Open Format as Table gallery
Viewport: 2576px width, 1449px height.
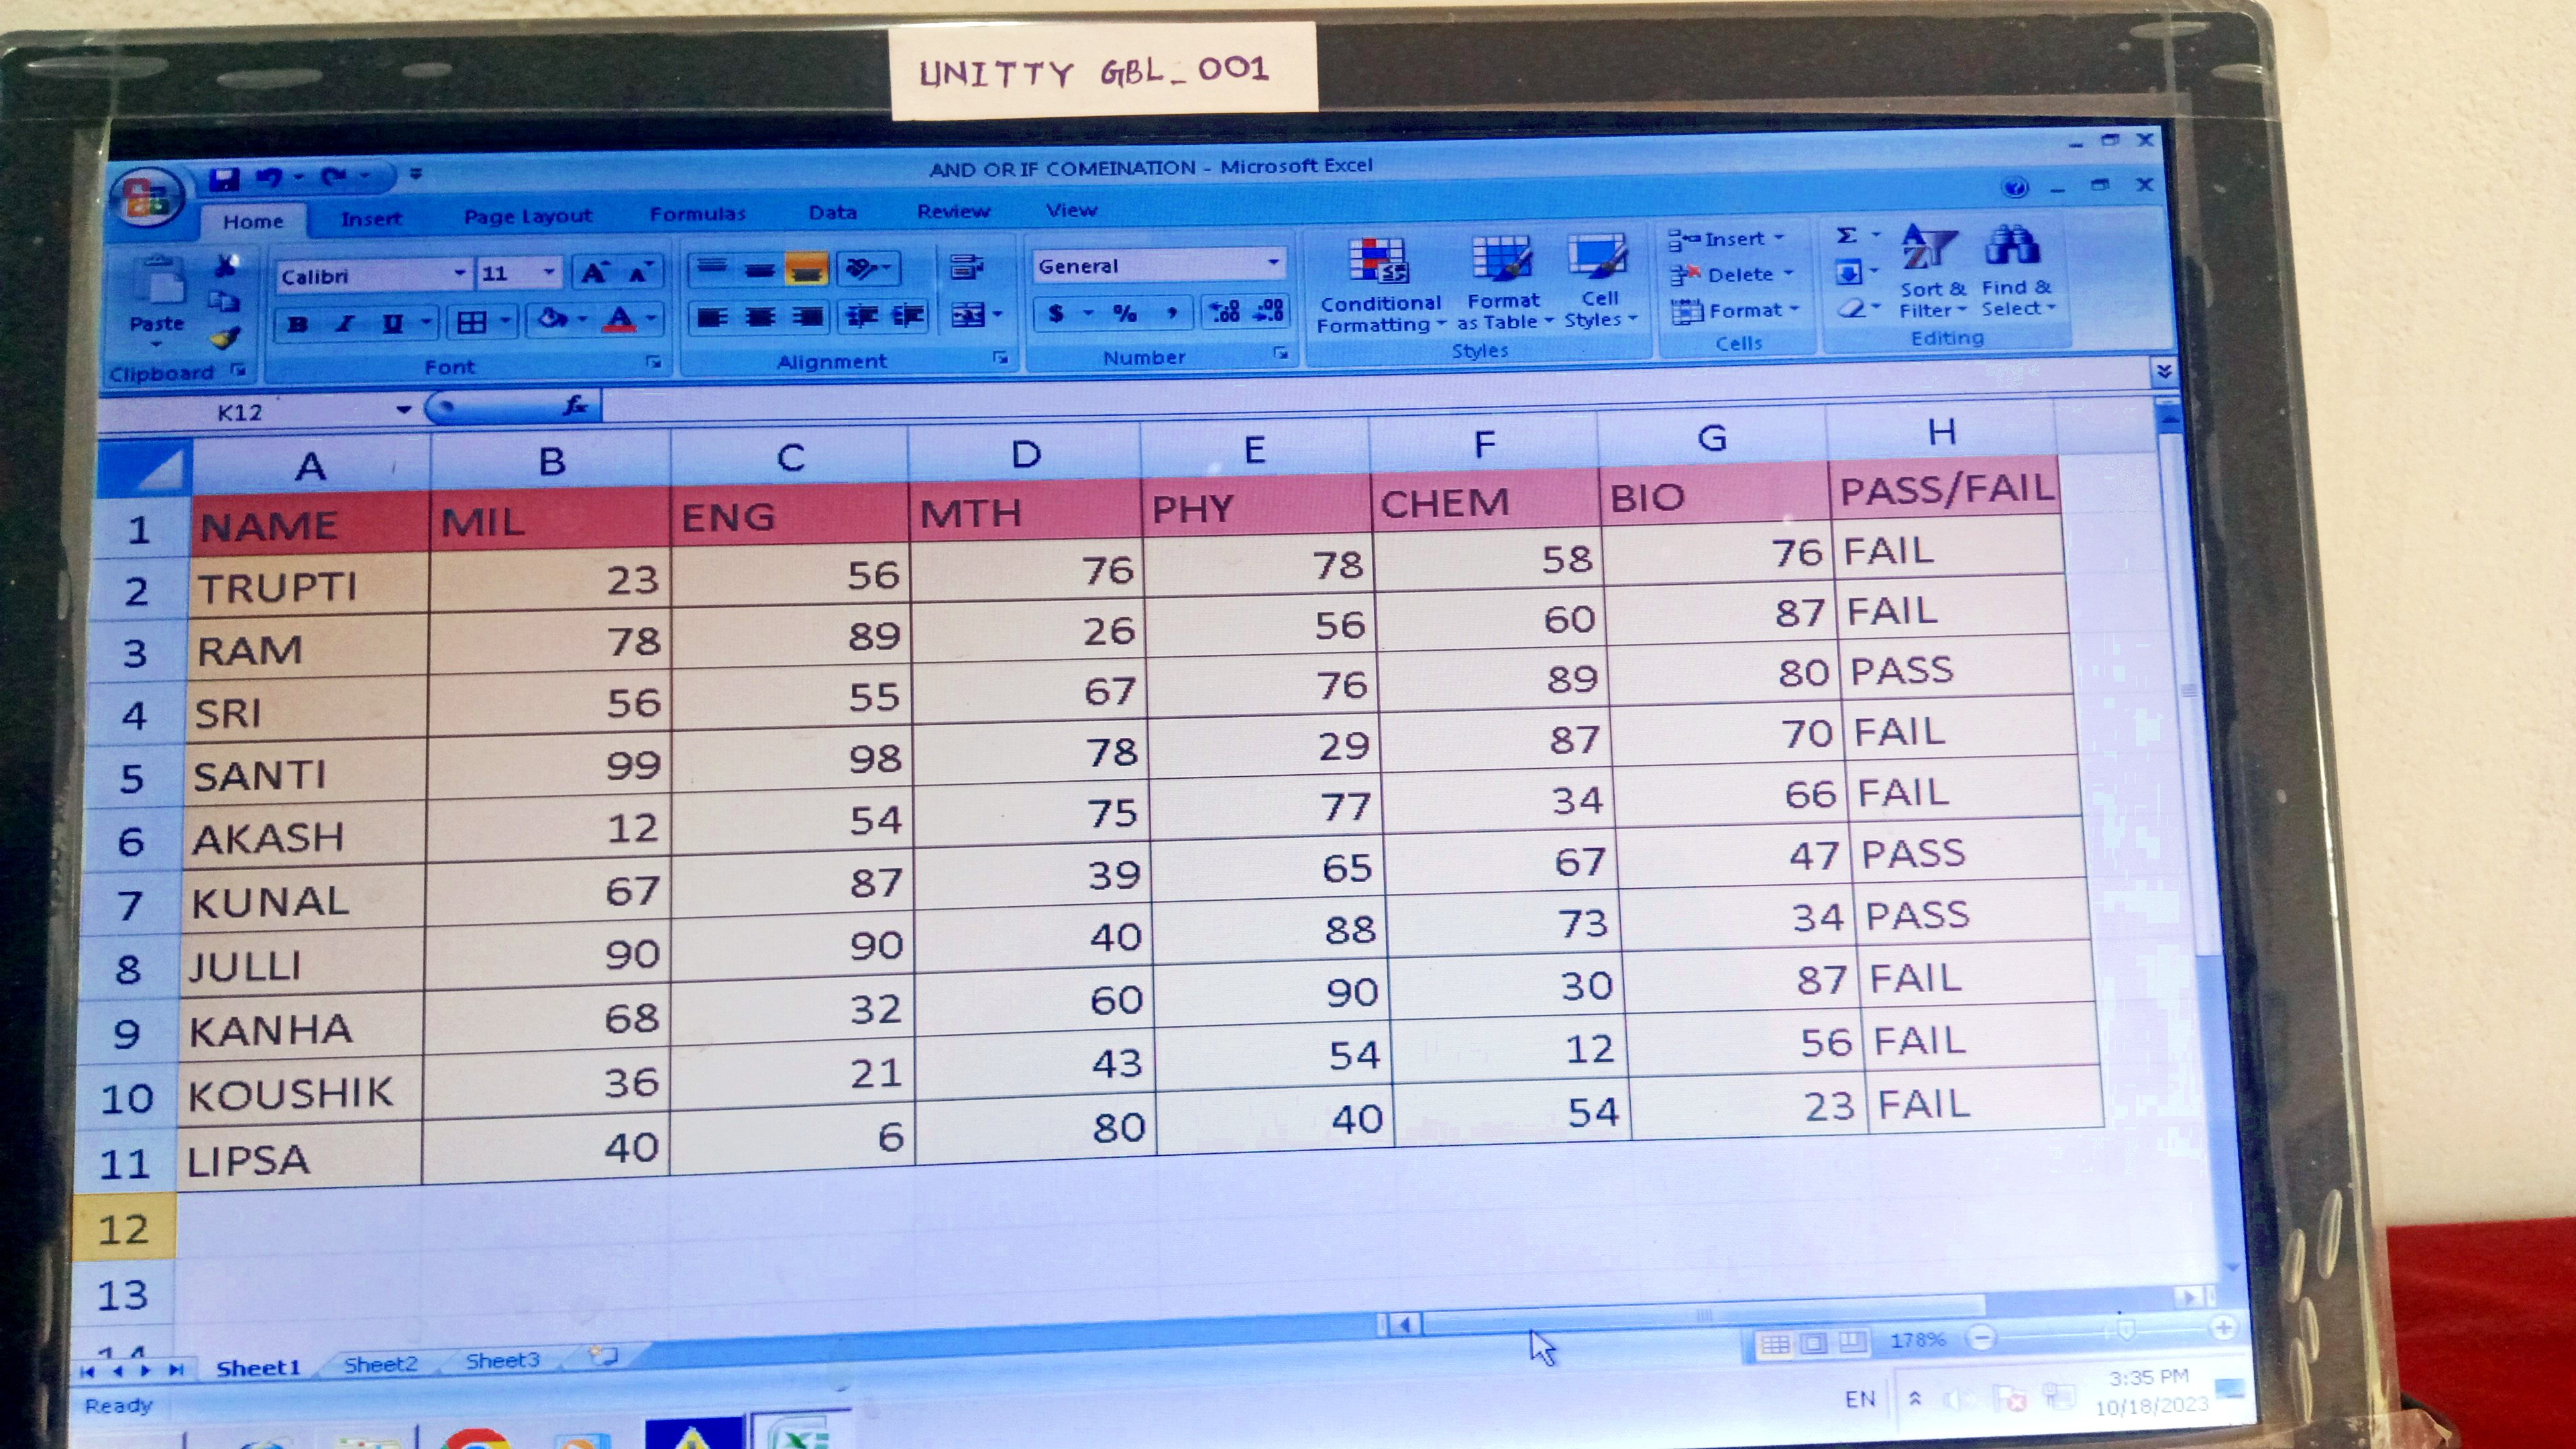click(x=1501, y=260)
